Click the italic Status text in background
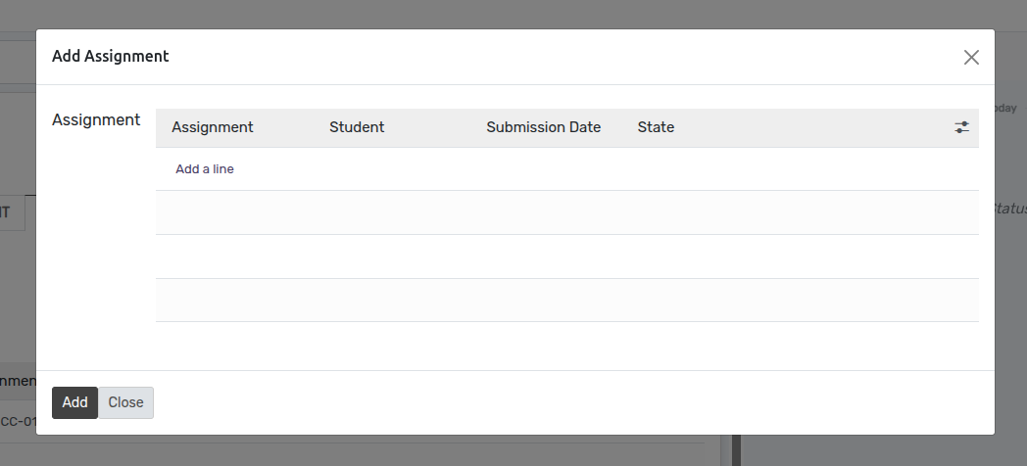 coord(1010,209)
